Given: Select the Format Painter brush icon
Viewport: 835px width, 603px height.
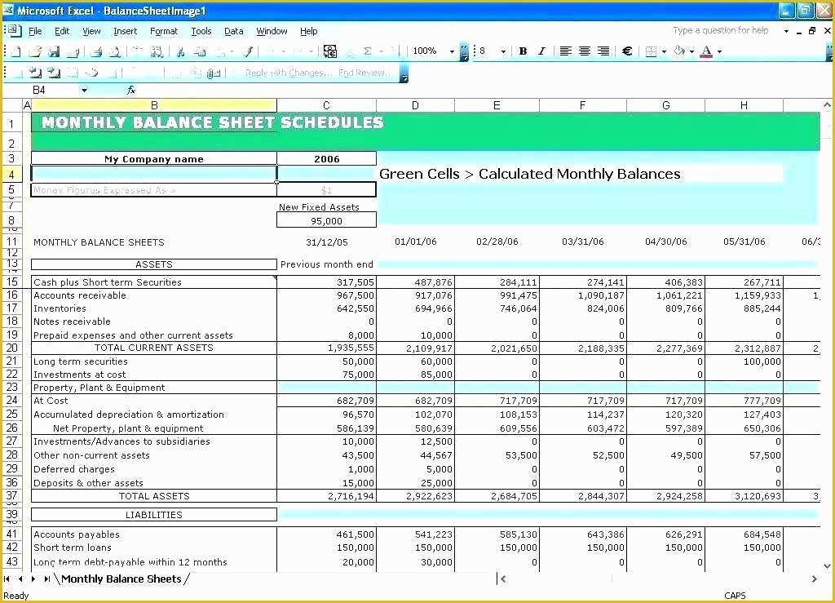Looking at the screenshot, I should [248, 51].
